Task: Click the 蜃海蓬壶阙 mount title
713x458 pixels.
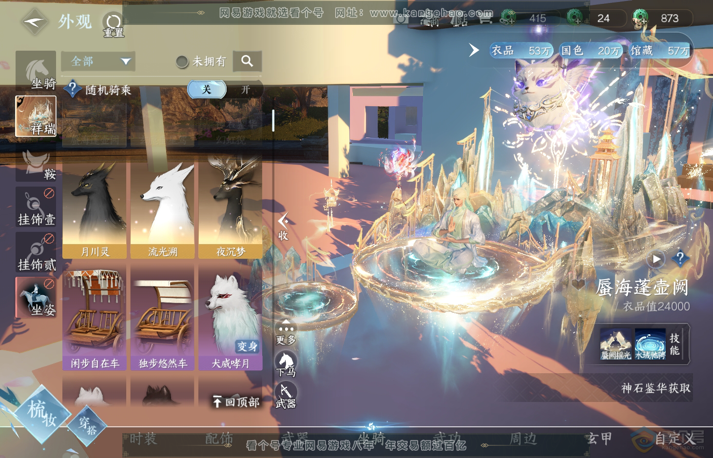Action: (x=642, y=287)
